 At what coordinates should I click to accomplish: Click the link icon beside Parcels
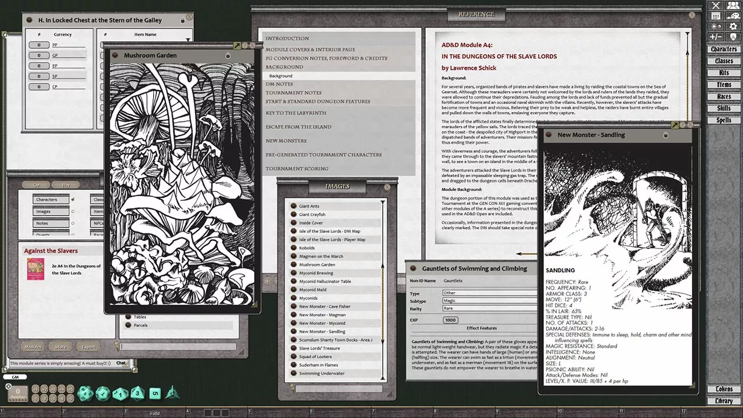tap(128, 325)
